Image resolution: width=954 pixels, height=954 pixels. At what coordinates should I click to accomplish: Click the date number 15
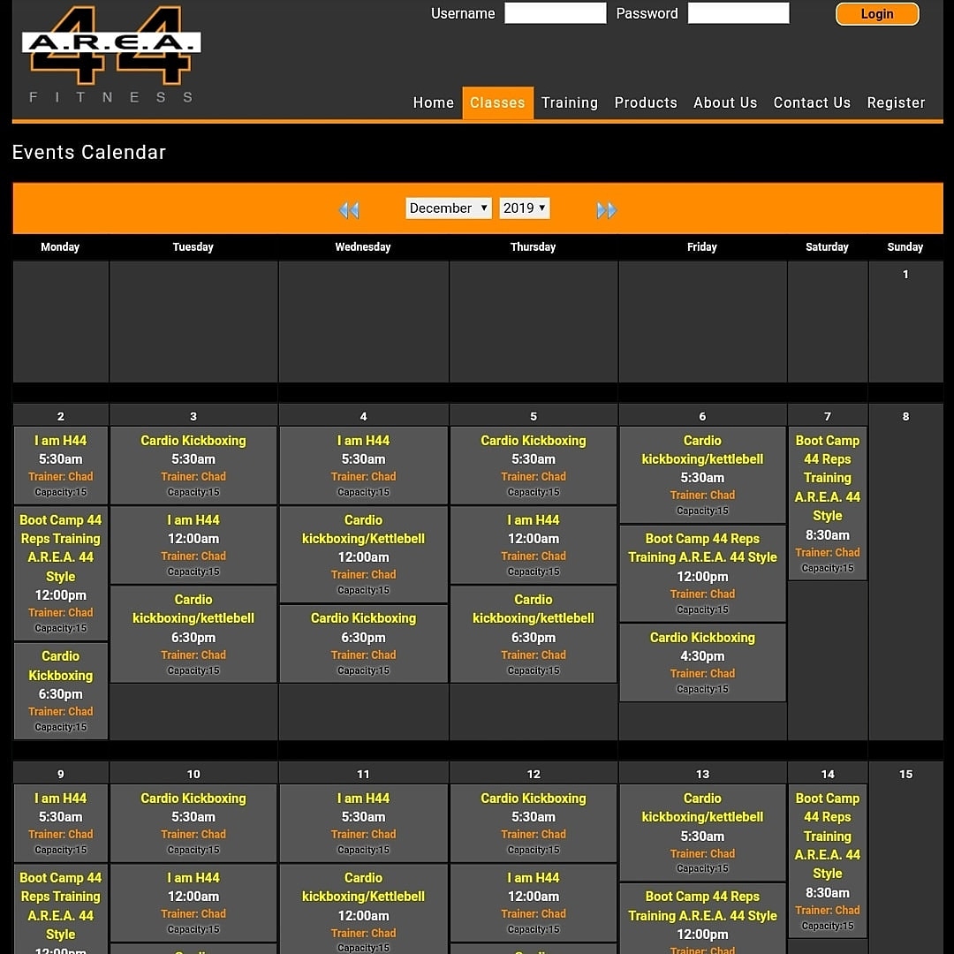tap(905, 775)
